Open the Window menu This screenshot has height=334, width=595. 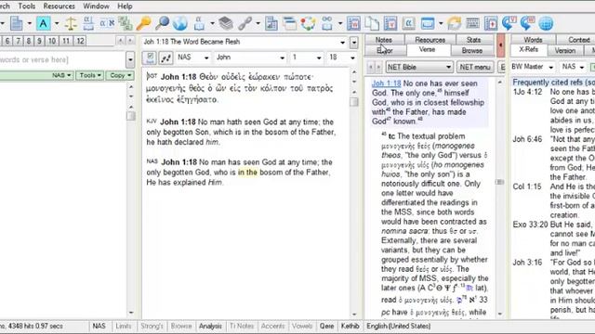pos(96,6)
